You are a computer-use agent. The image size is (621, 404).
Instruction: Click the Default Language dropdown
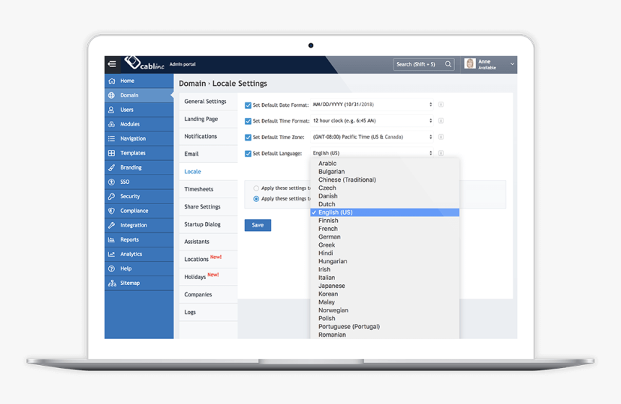coord(372,153)
